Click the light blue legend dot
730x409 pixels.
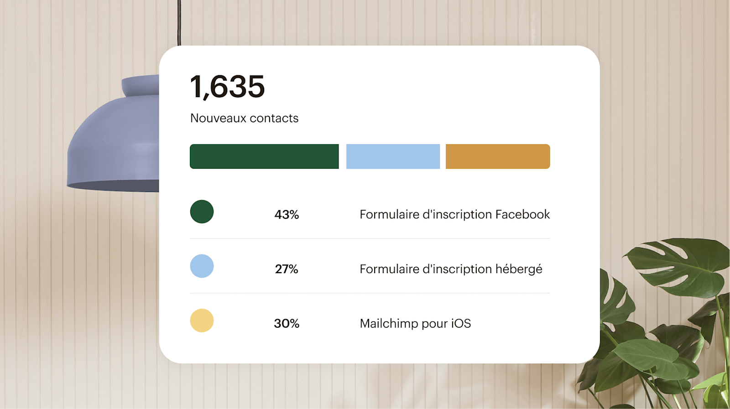click(x=202, y=266)
